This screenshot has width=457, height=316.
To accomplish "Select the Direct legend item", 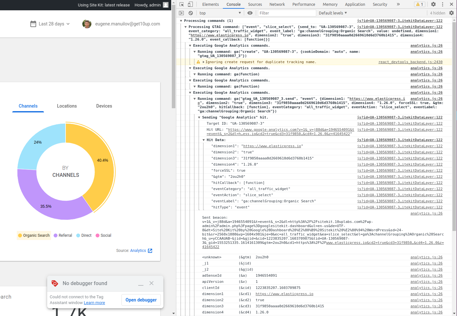I will (84, 235).
